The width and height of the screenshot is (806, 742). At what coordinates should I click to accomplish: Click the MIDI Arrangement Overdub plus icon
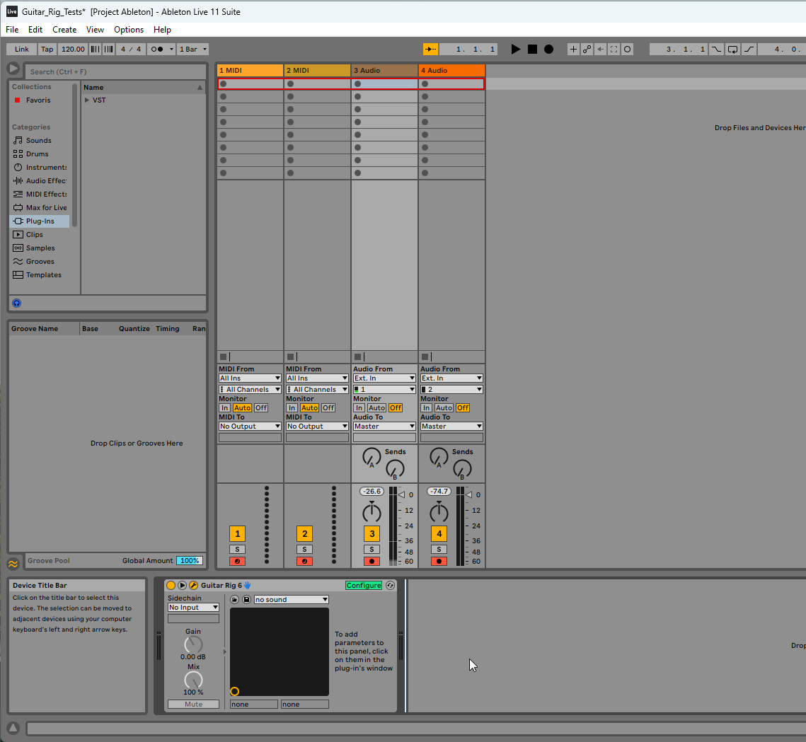[x=573, y=50]
